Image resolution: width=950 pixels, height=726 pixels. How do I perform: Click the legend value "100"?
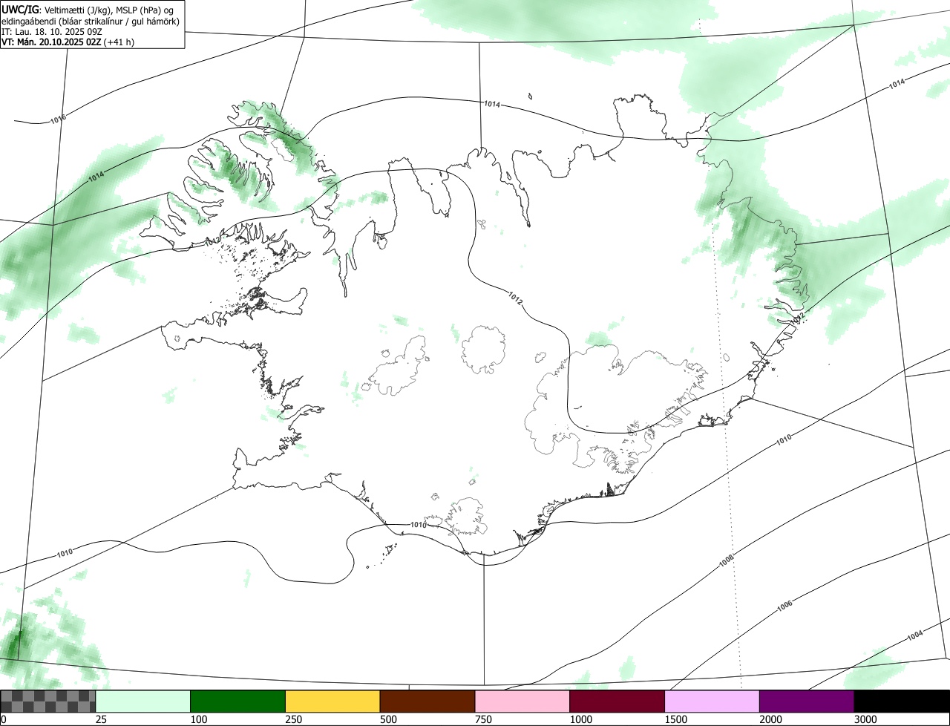tap(199, 719)
